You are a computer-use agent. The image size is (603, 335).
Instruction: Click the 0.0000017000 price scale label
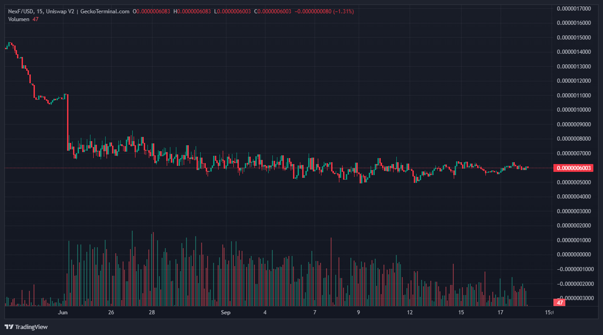[573, 8]
